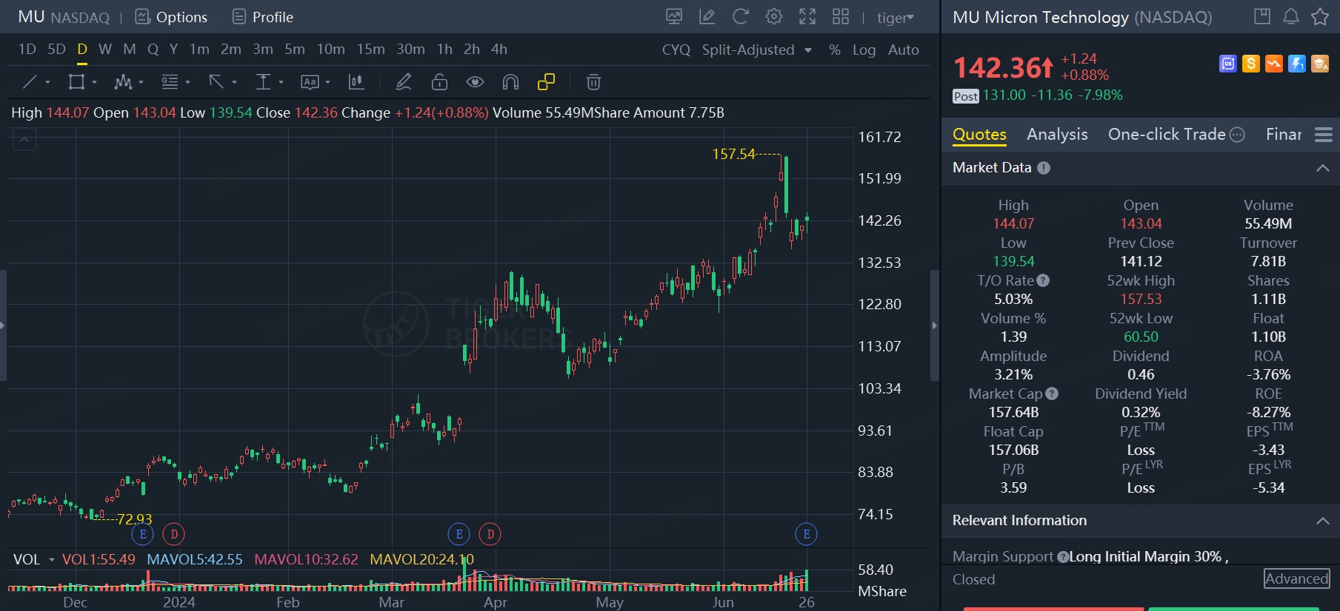Click the orange short-selling badge icon
Viewport: 1340px width, 611px height.
pyautogui.click(x=1274, y=64)
